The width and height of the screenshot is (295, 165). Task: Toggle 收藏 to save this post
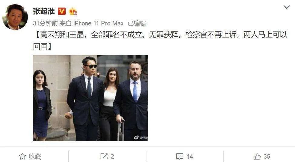tap(35, 156)
